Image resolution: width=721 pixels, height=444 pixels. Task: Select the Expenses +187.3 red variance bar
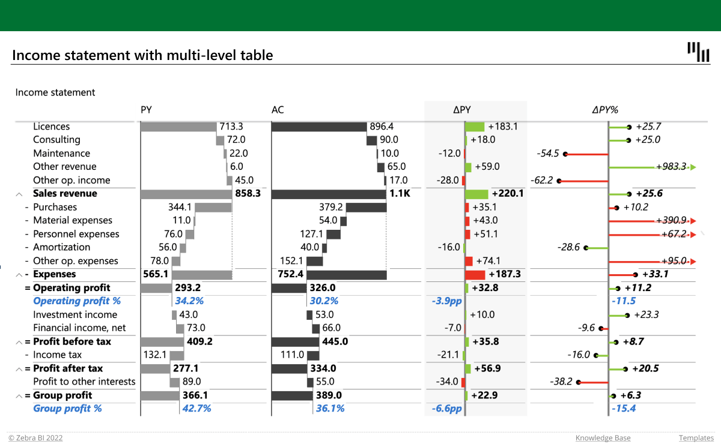[475, 274]
